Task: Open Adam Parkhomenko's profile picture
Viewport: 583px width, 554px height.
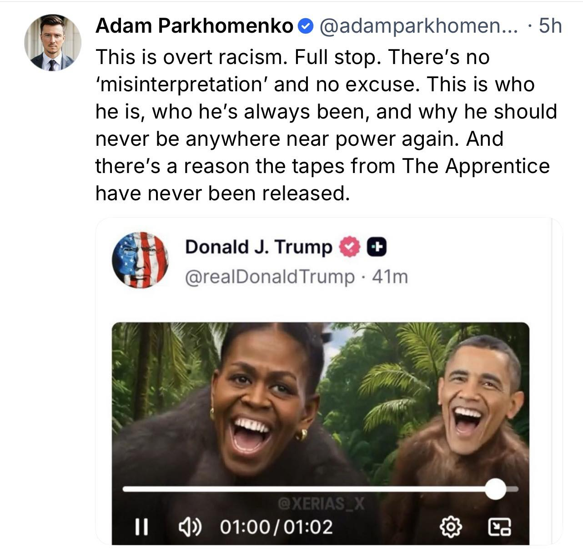Action: [x=53, y=43]
